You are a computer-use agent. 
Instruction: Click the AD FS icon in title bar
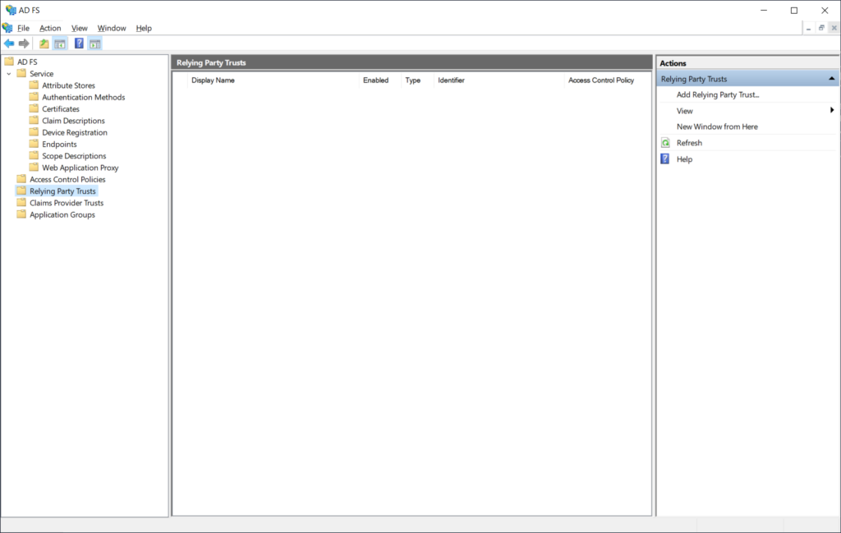11,10
